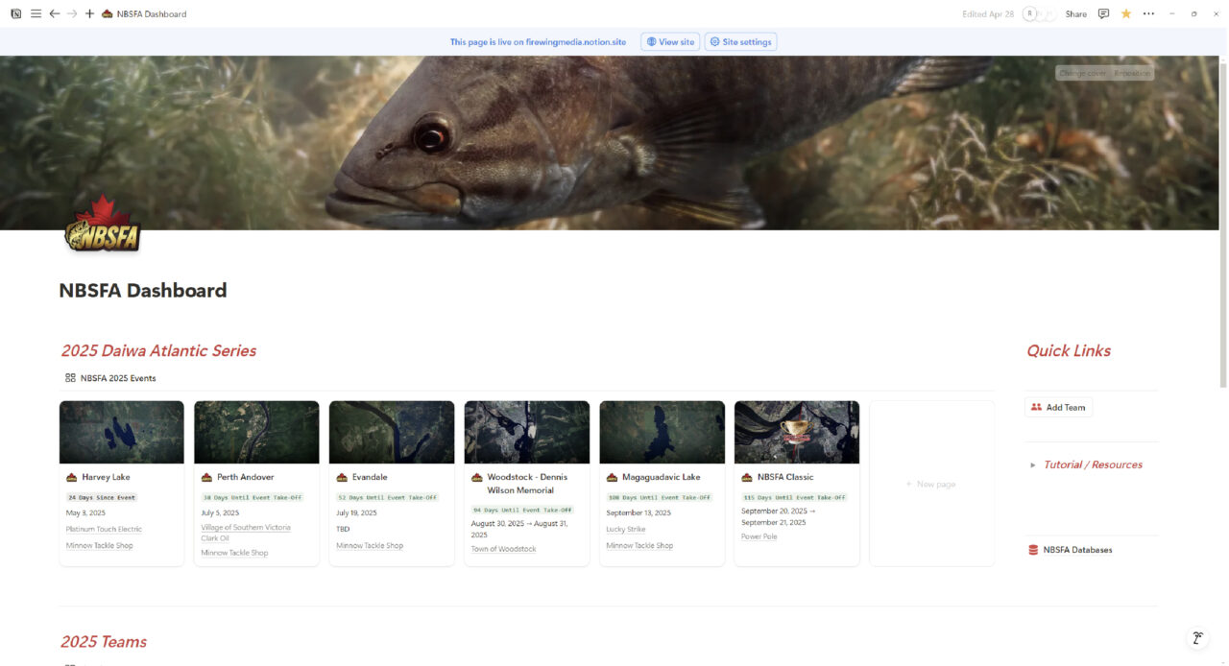
Task: Open the NBSFA Databases page
Action: [x=1077, y=550]
